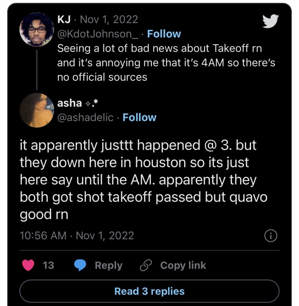Click the @ashadelic username handle
Image resolution: width=299 pixels, height=306 pixels.
(x=85, y=117)
